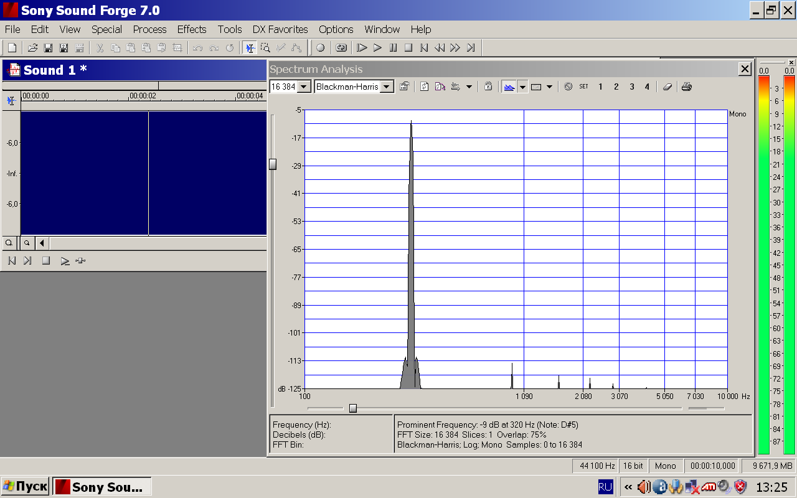The image size is (797, 498).
Task: Select snapshot 1 in Spectrum Analysis toolbar
Action: pos(600,87)
